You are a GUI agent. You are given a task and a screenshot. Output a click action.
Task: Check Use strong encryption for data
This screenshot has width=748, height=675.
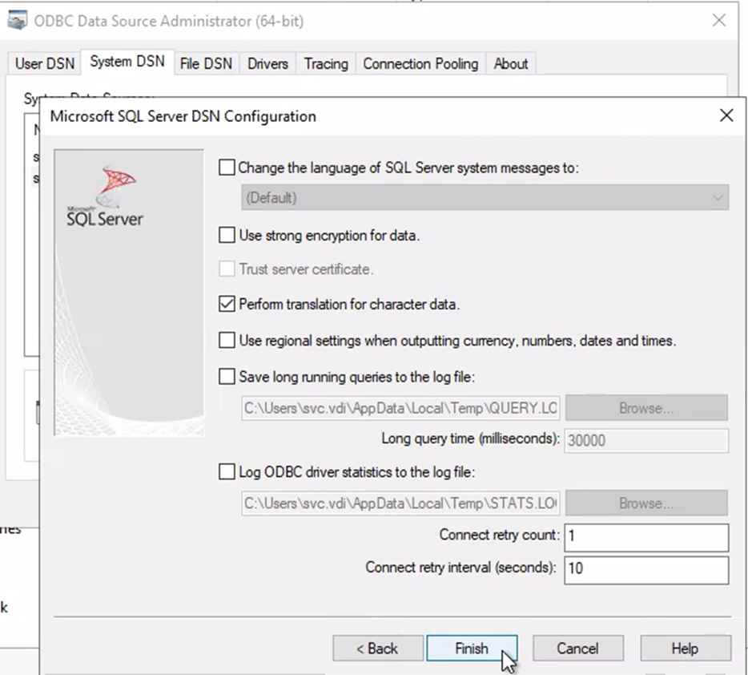click(x=228, y=236)
